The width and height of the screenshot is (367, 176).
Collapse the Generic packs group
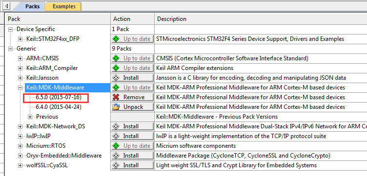coord(10,49)
